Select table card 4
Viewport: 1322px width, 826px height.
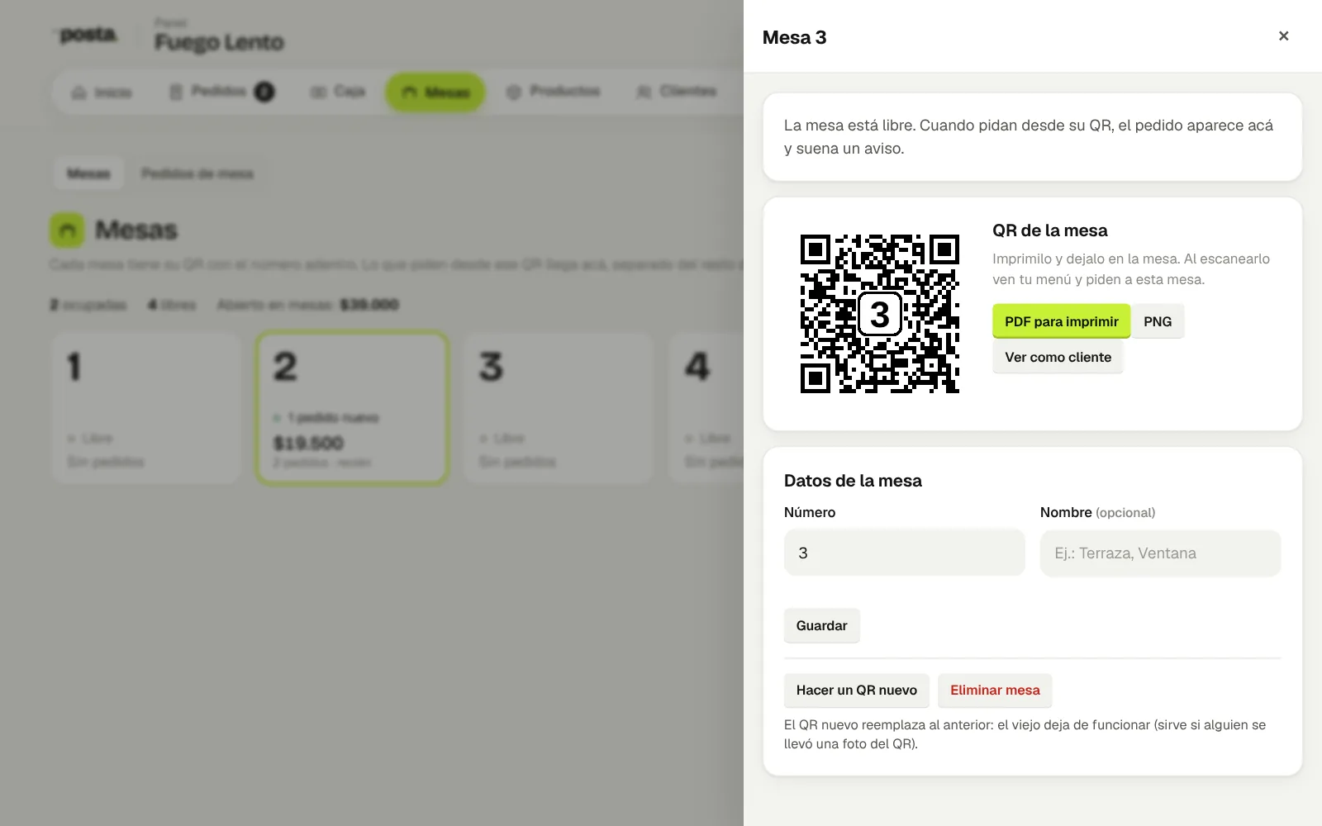(x=706, y=408)
